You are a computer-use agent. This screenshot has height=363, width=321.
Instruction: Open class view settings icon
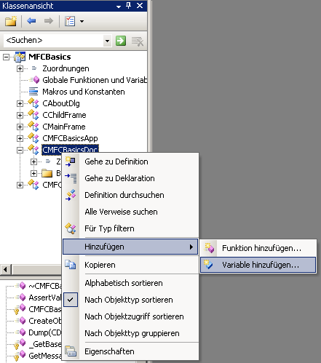click(x=70, y=21)
